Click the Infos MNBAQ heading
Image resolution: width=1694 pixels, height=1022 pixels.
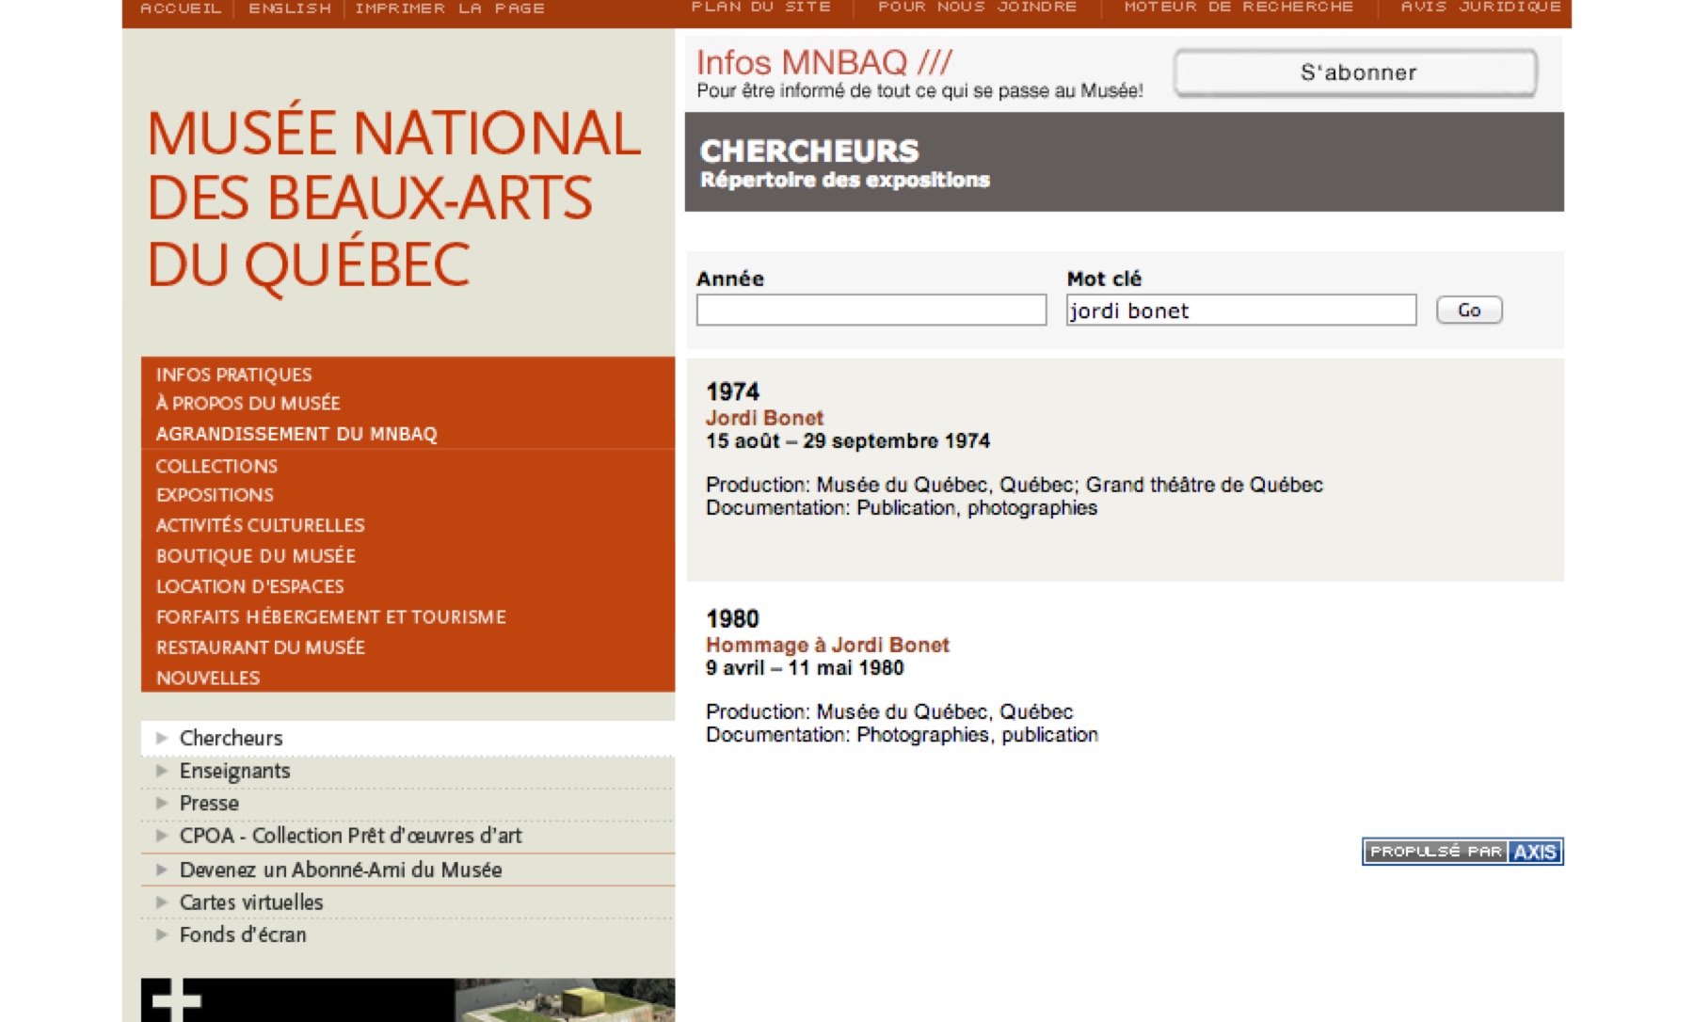tap(823, 62)
